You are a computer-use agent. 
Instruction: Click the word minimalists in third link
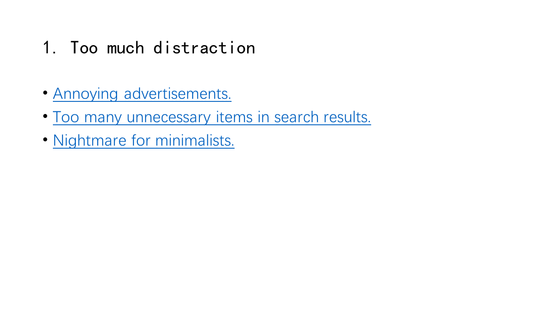pos(195,140)
